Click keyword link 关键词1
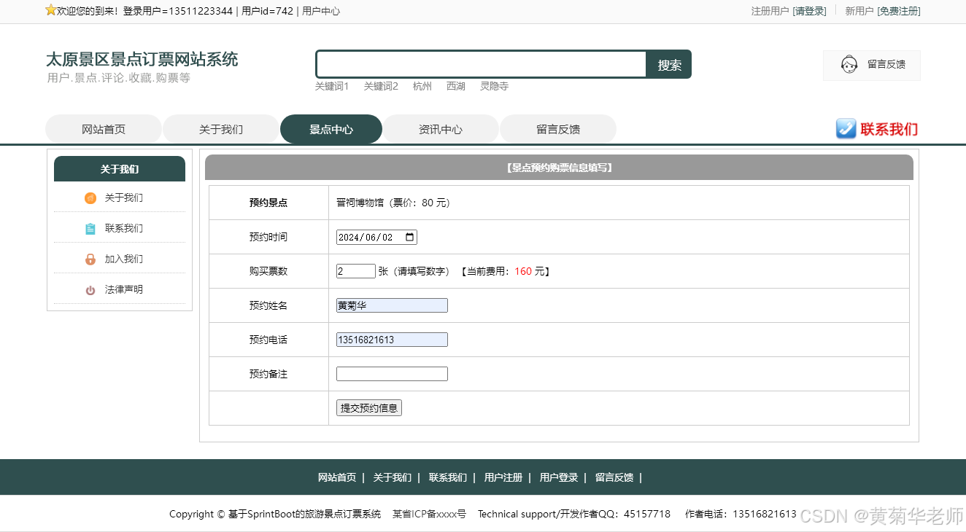The image size is (966, 532). (332, 86)
